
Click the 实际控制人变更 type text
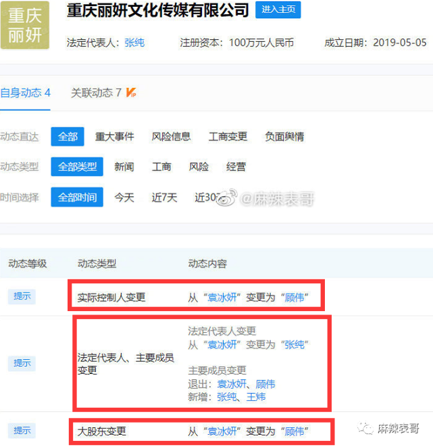coord(111,298)
